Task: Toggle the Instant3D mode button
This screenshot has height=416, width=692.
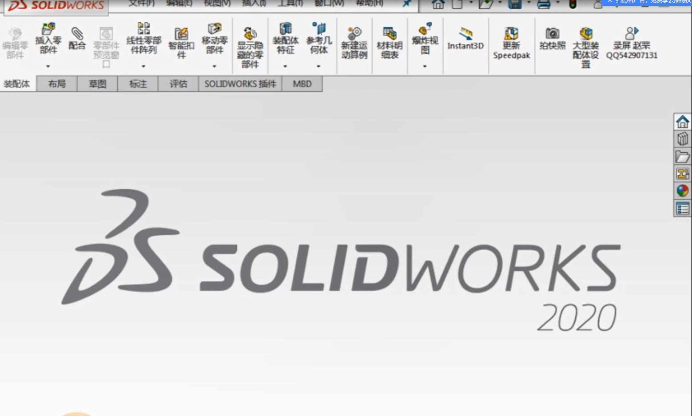Action: click(x=465, y=39)
